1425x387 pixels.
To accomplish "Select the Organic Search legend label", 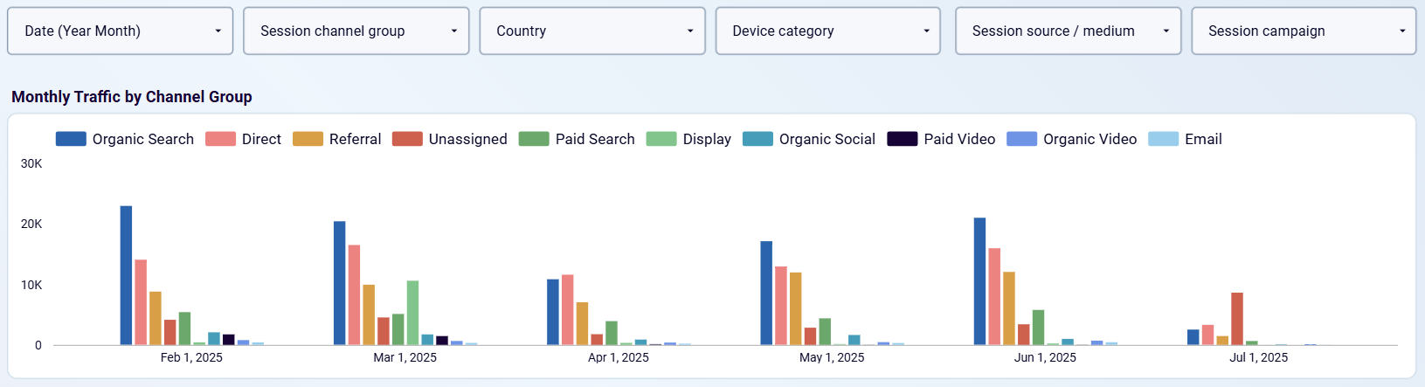I will pos(143,139).
